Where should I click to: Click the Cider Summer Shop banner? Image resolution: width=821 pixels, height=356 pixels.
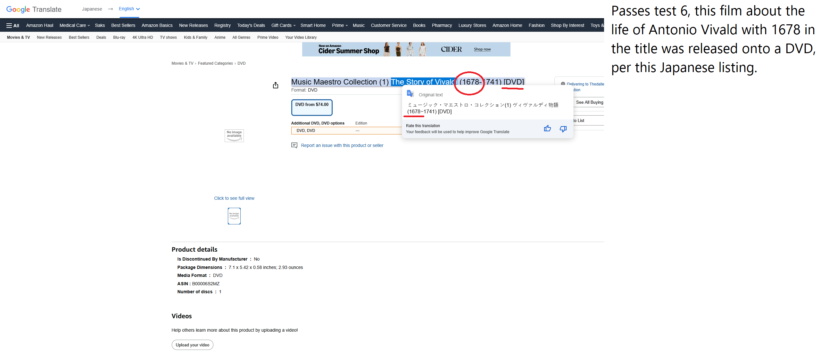(x=406, y=49)
